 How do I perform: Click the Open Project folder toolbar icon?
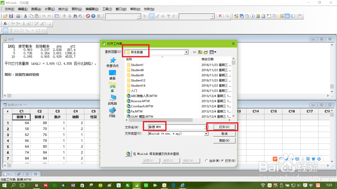[x=5, y=16]
